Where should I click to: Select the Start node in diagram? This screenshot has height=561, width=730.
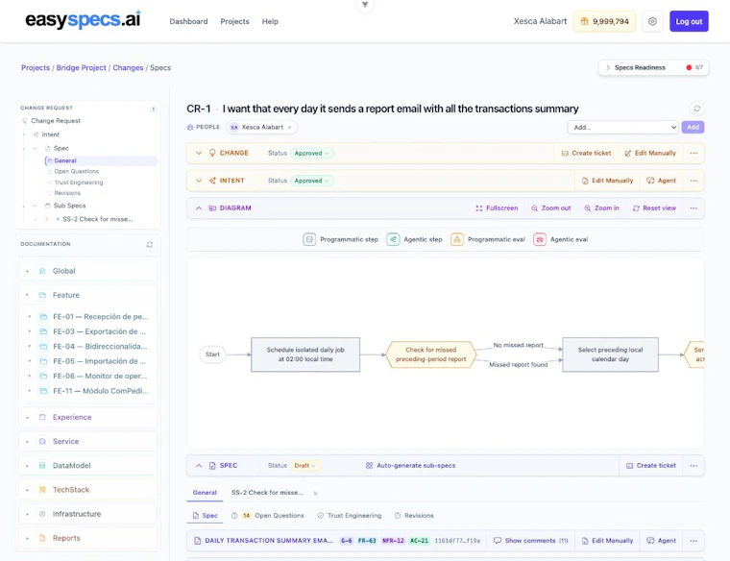coord(213,354)
